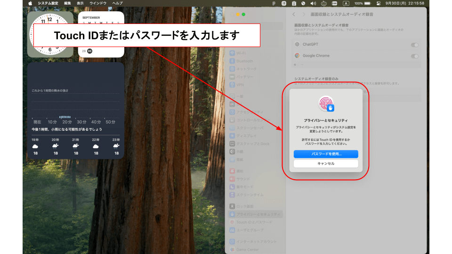
Task: Open the 編集 menu in menu bar
Action: 68,3
